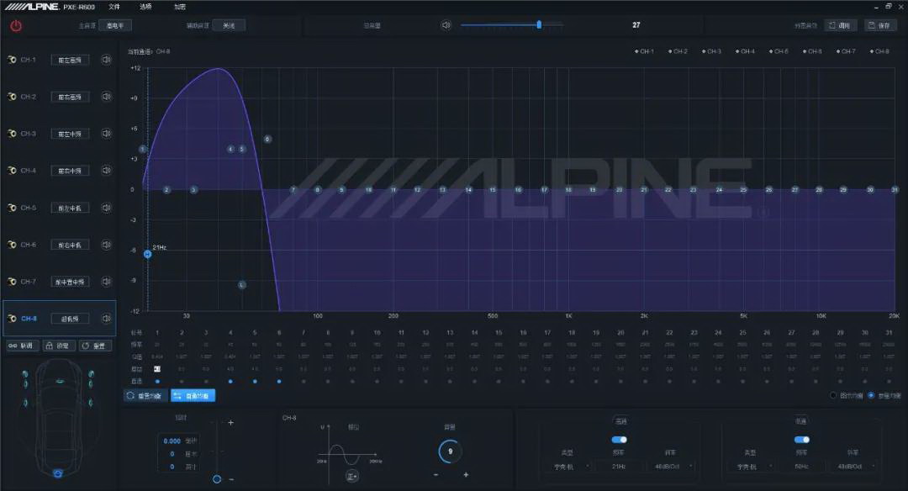The height and width of the screenshot is (491, 908).
Task: Click the link channels button with chain icon
Action: point(21,346)
